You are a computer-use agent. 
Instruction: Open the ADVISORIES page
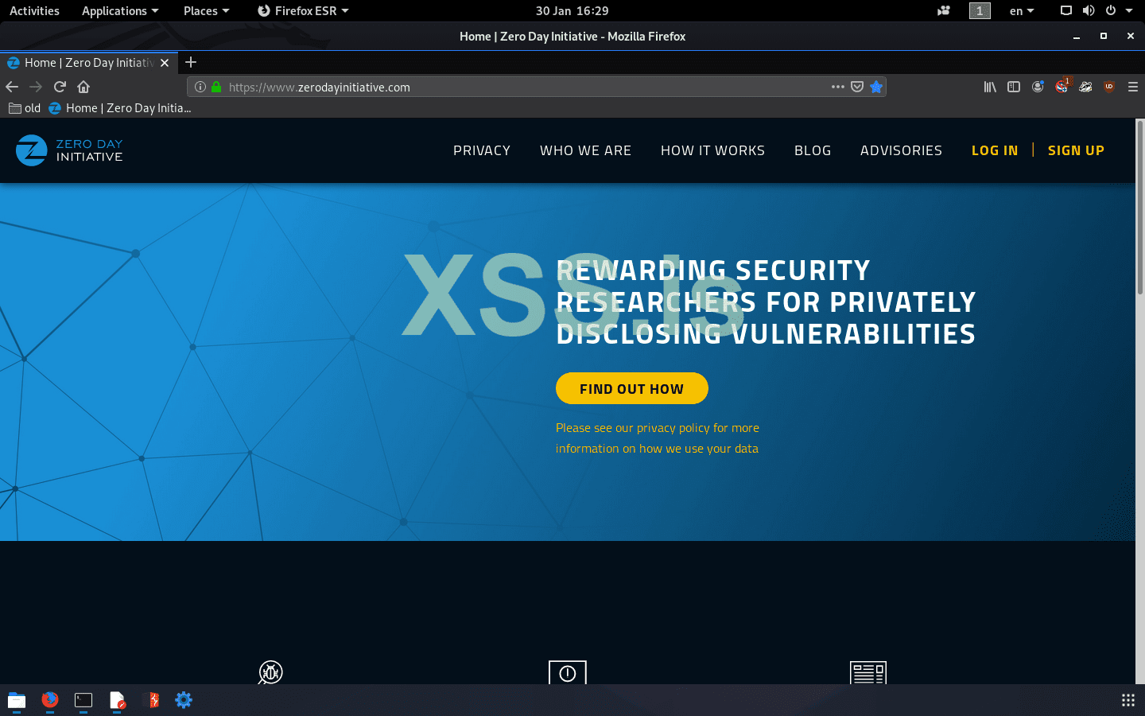(901, 150)
